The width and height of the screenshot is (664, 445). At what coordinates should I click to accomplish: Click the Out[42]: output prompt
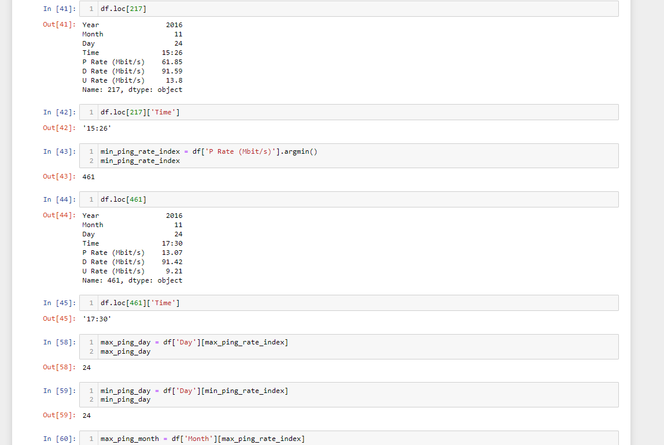click(59, 128)
